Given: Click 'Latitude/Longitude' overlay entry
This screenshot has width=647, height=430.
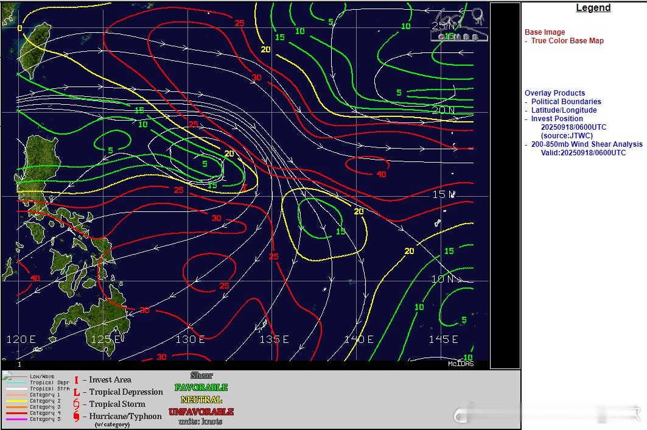Looking at the screenshot, I should pos(564,110).
